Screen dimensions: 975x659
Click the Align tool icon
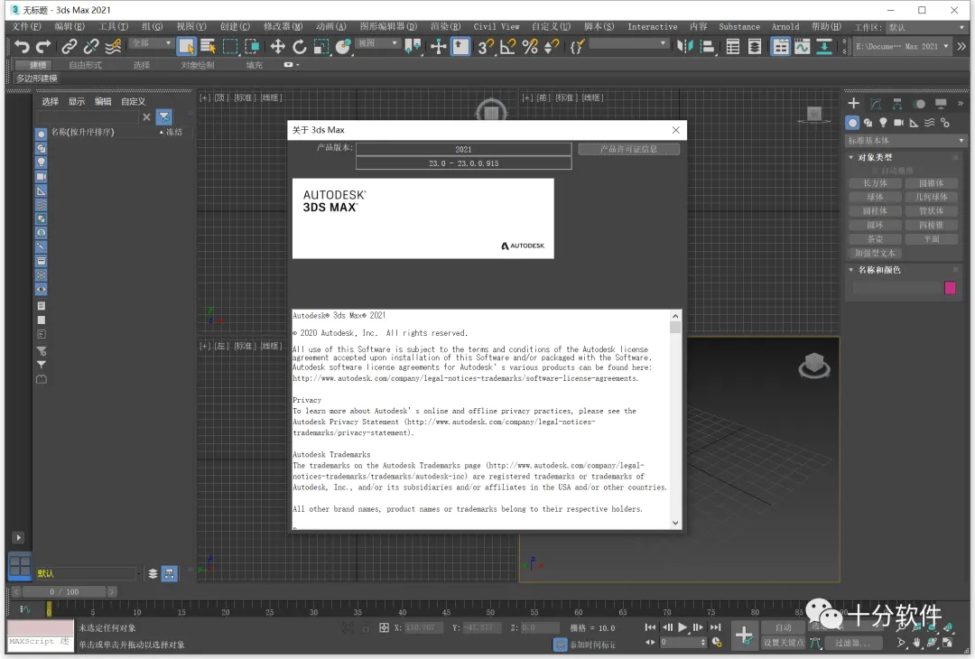(707, 47)
